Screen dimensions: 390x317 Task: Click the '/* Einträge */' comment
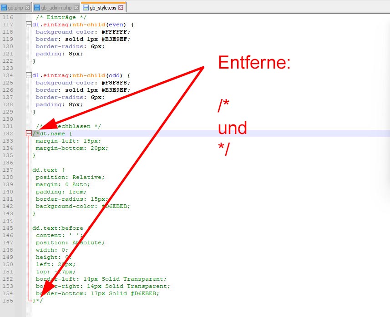[x=61, y=17]
